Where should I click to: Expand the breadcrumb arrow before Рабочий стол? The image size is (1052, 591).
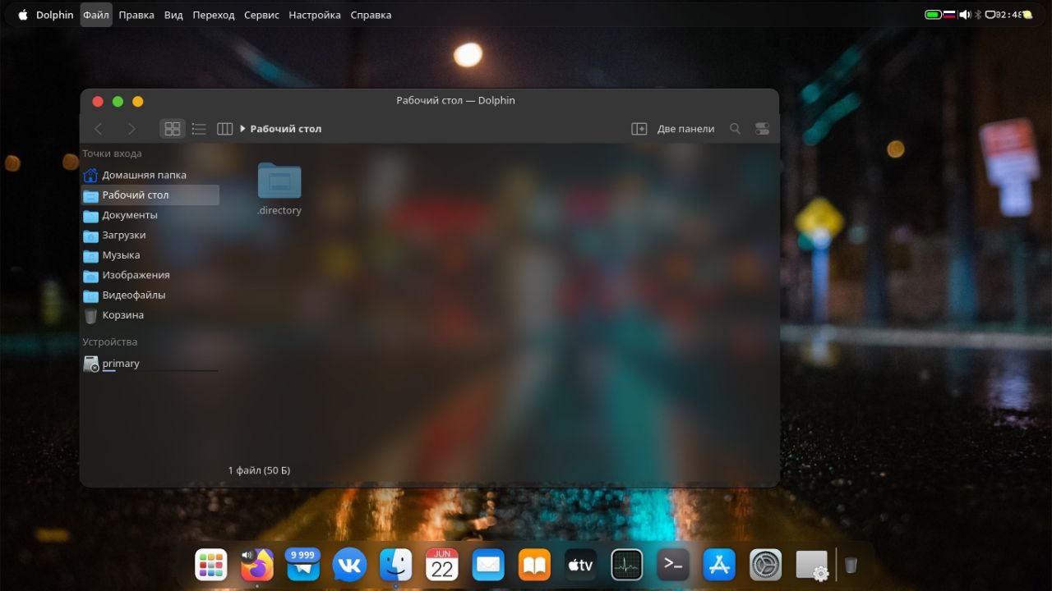242,129
